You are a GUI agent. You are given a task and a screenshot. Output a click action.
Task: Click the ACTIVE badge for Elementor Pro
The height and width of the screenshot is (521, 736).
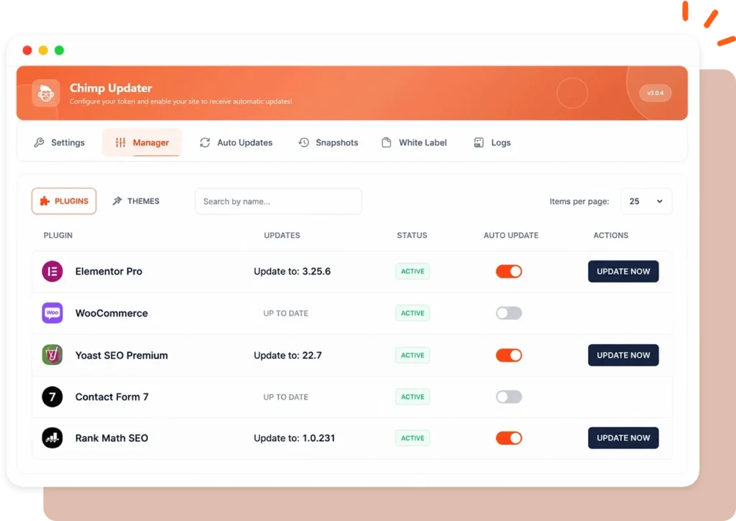(413, 272)
